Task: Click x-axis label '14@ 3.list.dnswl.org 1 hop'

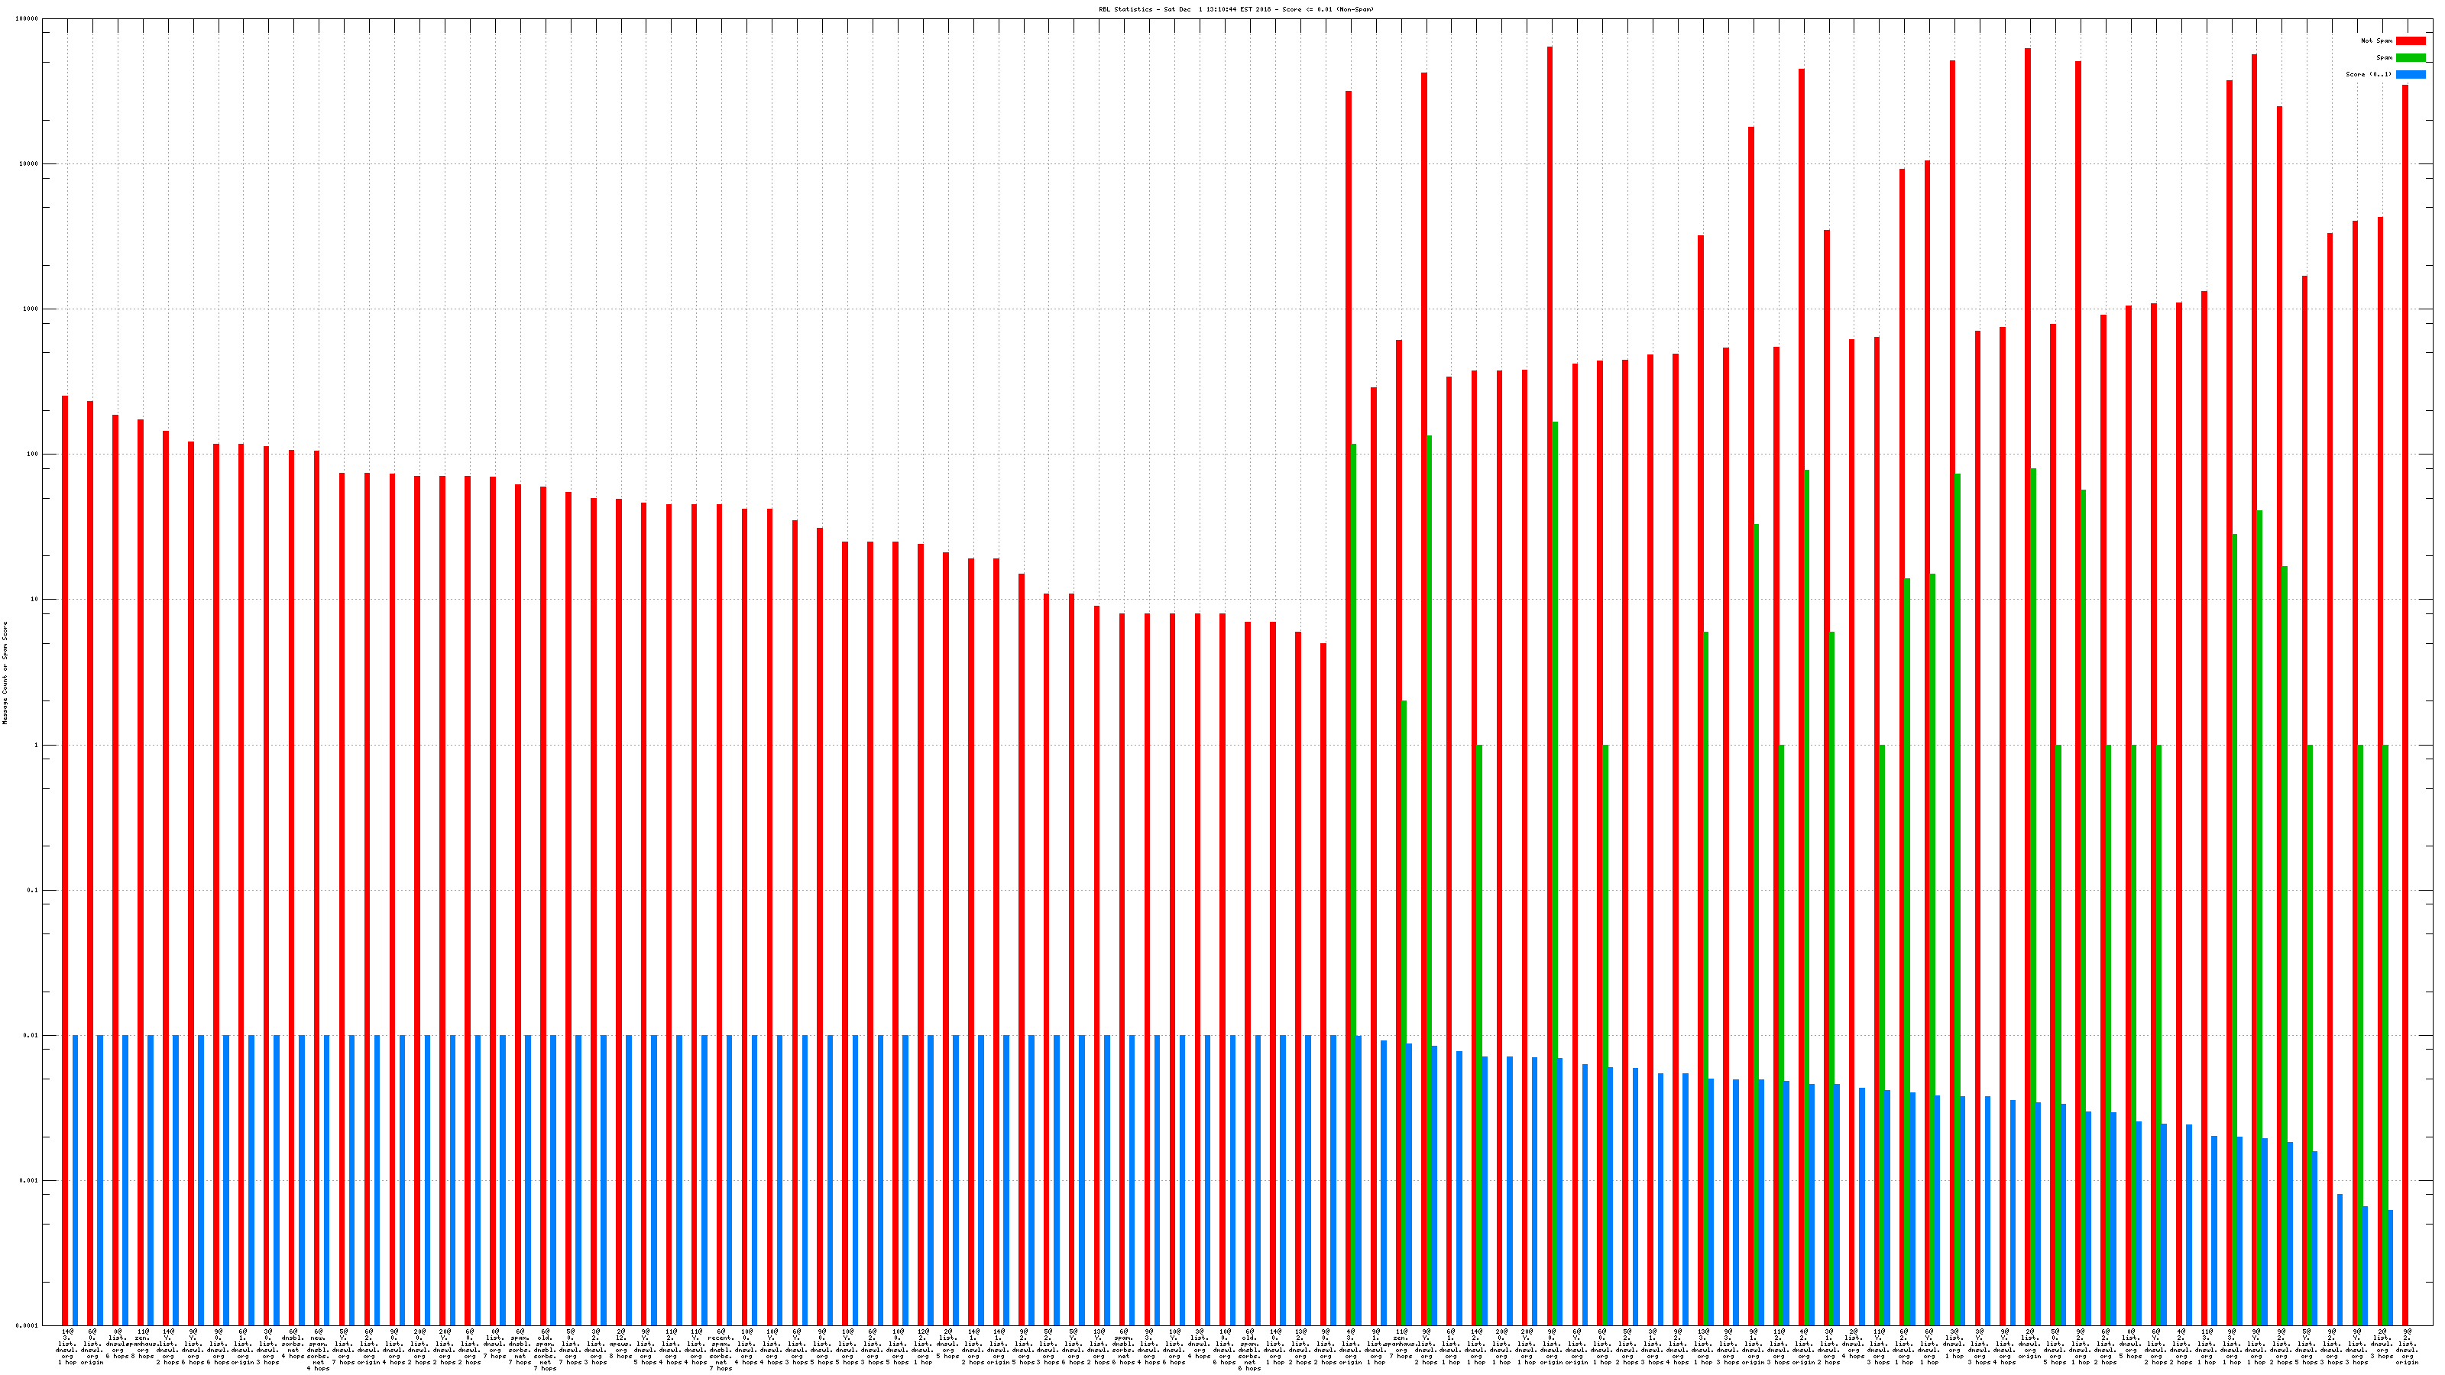Action: coord(66,1347)
